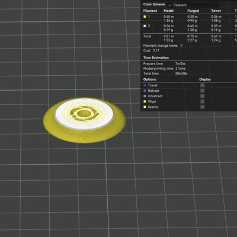The width and height of the screenshot is (237, 237).
Task: Click the "Tower" column header
Action: (216, 11)
